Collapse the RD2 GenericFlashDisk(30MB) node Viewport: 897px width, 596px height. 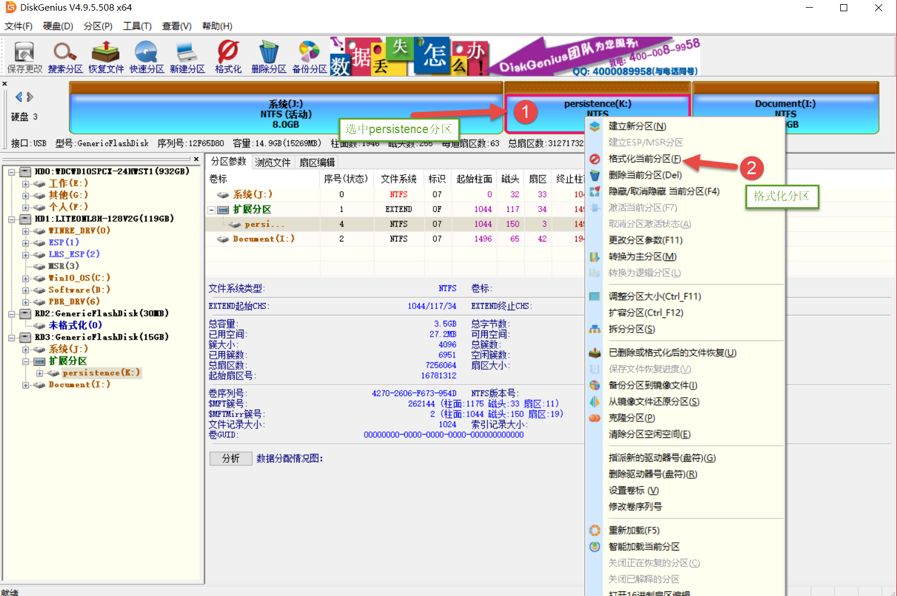click(x=12, y=314)
